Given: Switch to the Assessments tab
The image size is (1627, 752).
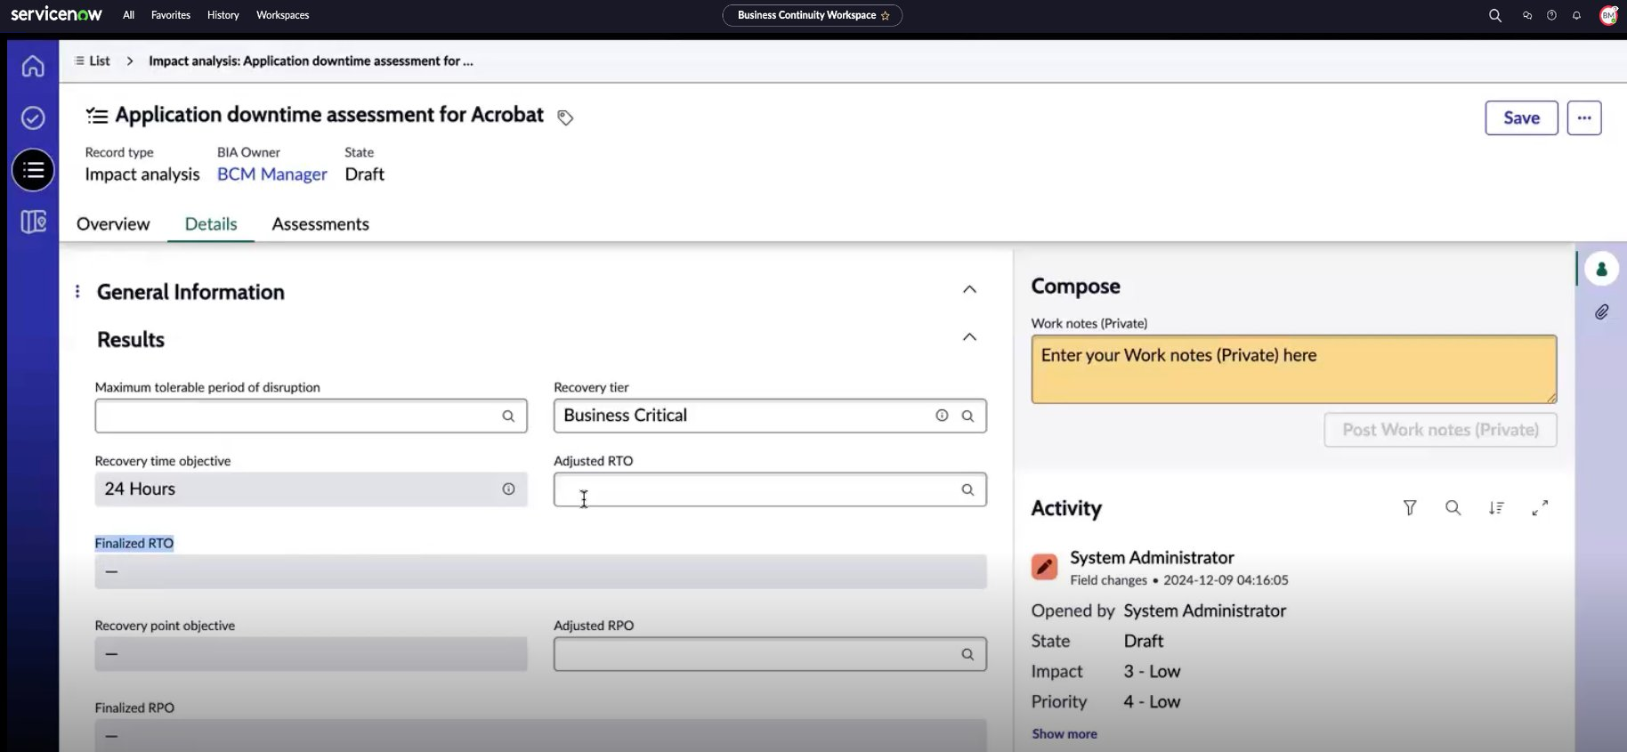Looking at the screenshot, I should click(320, 224).
